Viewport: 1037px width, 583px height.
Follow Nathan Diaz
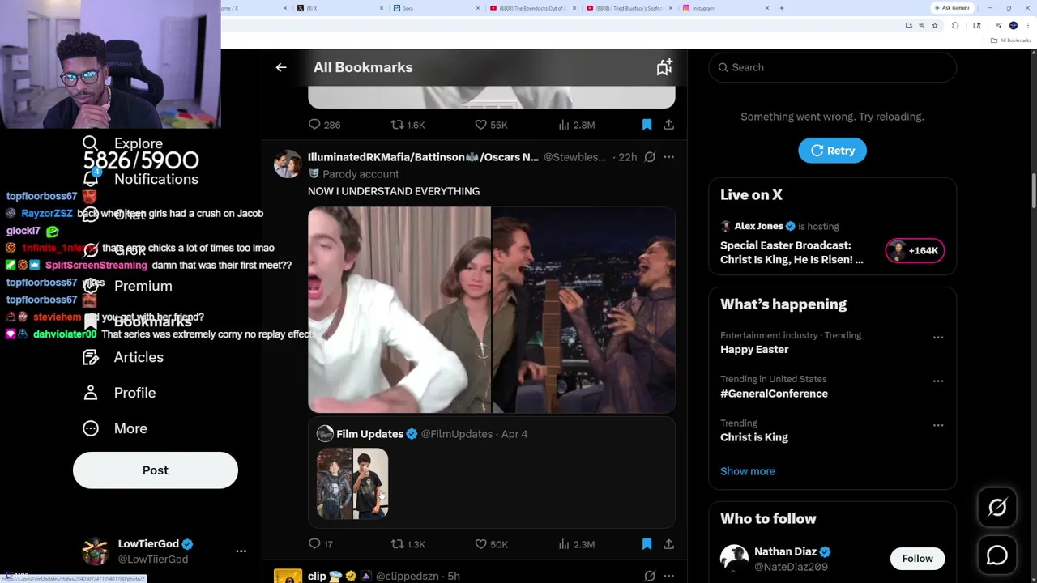point(917,558)
